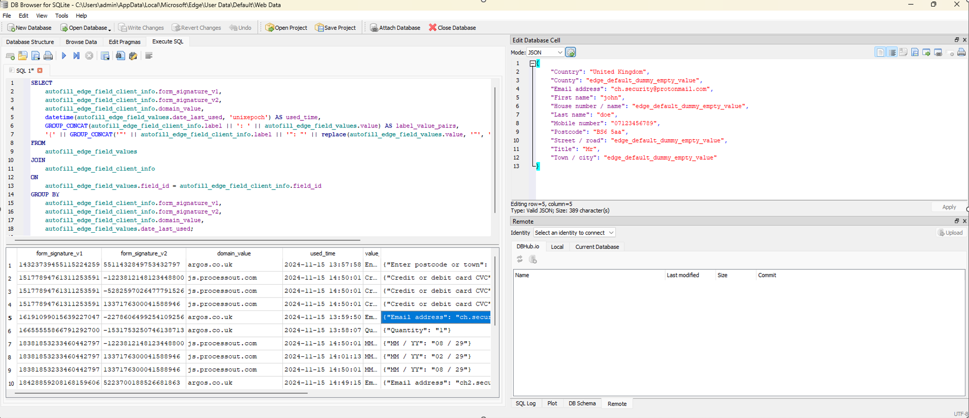Image resolution: width=969 pixels, height=418 pixels.
Task: Click Find and replace icon
Action: pyautogui.click(x=133, y=56)
